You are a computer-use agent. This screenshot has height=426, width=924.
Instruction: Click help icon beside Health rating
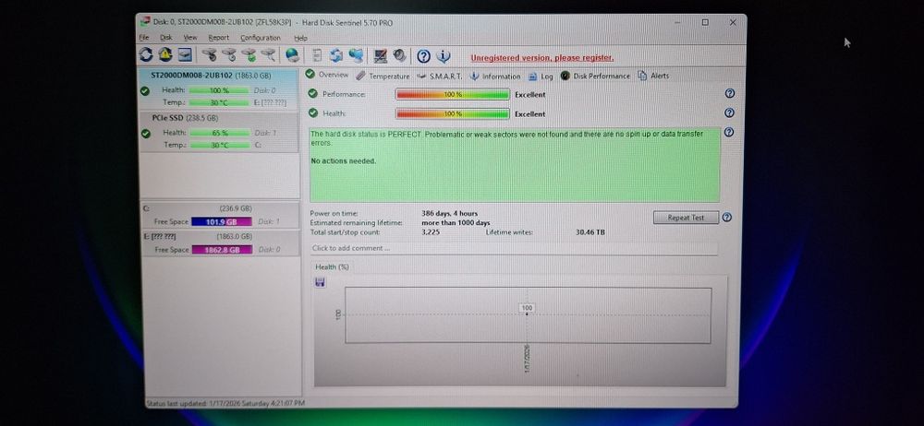730,113
